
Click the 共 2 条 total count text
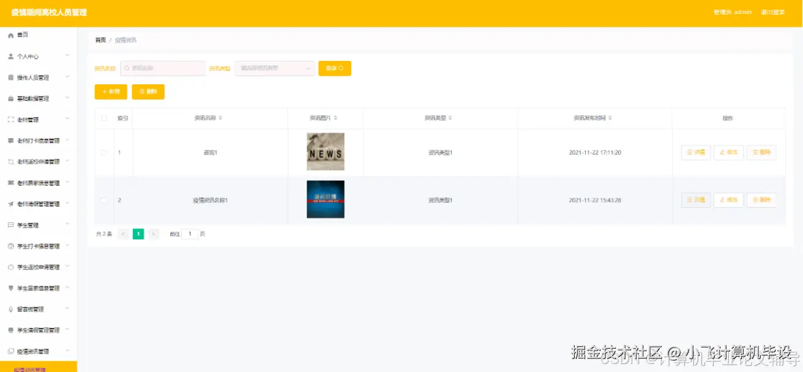pos(104,234)
